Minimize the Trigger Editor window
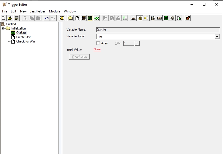This screenshot has width=223, height=154. pyautogui.click(x=192, y=4)
